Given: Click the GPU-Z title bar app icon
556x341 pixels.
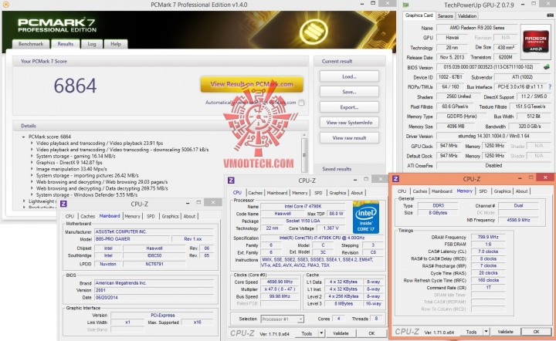Looking at the screenshot, I should pos(406,5).
